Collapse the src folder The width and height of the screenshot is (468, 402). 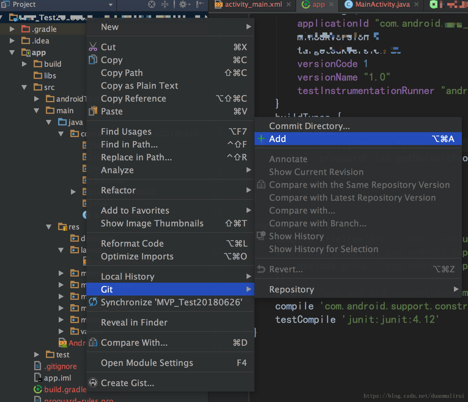pos(24,87)
